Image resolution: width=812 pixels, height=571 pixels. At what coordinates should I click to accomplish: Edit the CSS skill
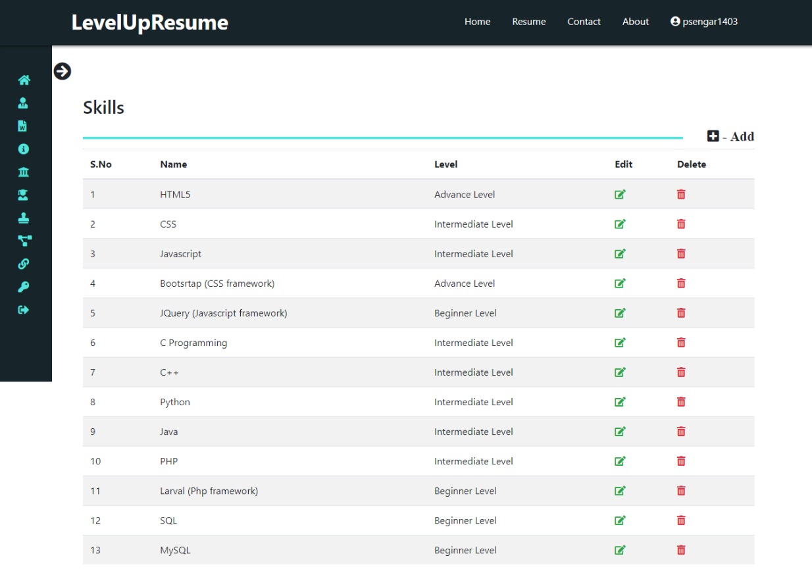tap(620, 224)
